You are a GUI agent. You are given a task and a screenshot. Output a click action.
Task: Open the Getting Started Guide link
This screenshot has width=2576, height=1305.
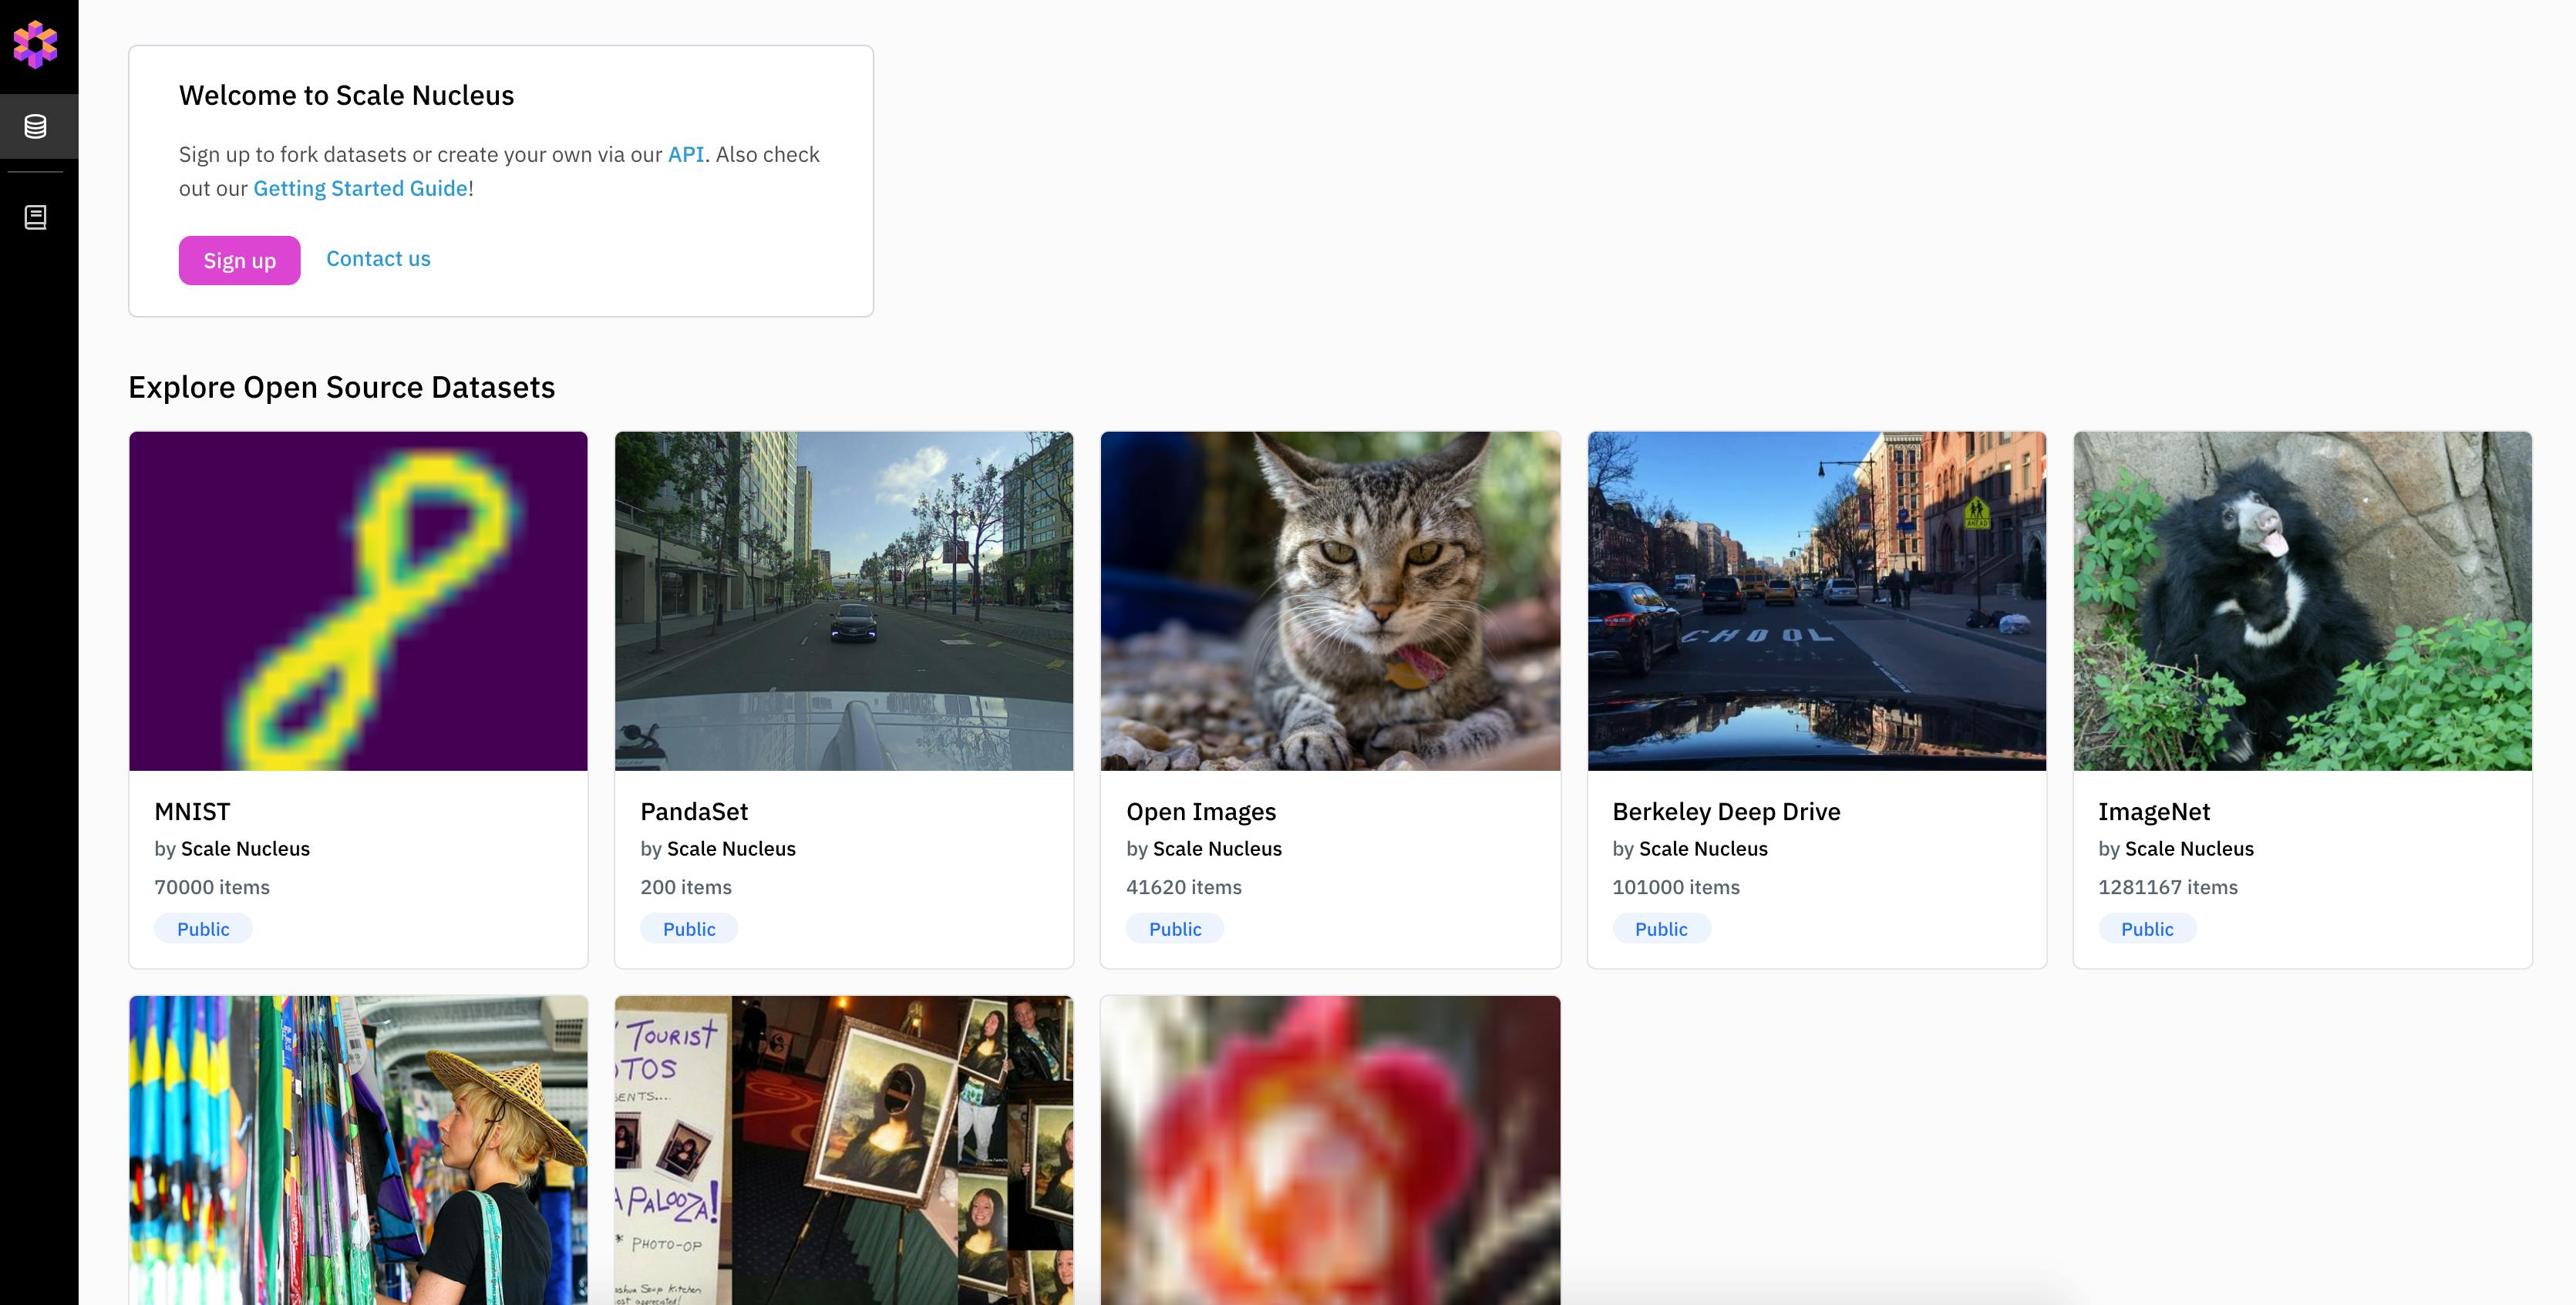(360, 188)
